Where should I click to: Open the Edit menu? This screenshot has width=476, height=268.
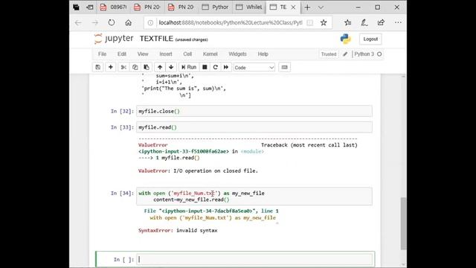(122, 54)
